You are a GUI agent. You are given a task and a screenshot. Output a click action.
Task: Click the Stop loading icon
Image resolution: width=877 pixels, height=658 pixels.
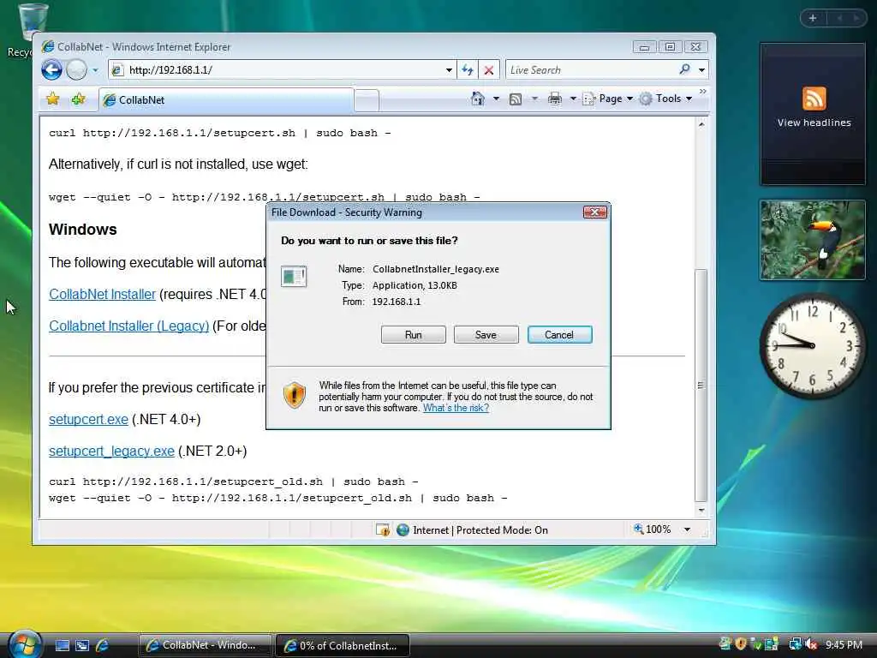[x=489, y=70]
